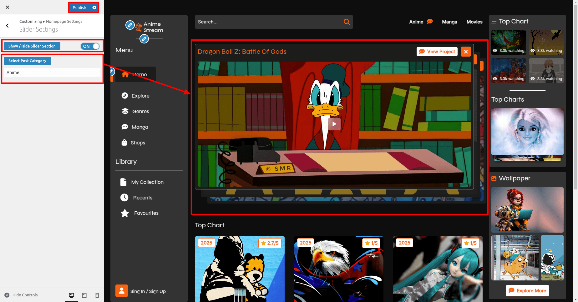Close the customizer with X icon

8,7
